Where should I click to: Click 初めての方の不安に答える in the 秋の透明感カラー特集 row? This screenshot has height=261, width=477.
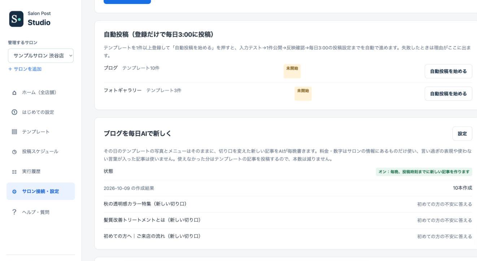click(x=445, y=204)
